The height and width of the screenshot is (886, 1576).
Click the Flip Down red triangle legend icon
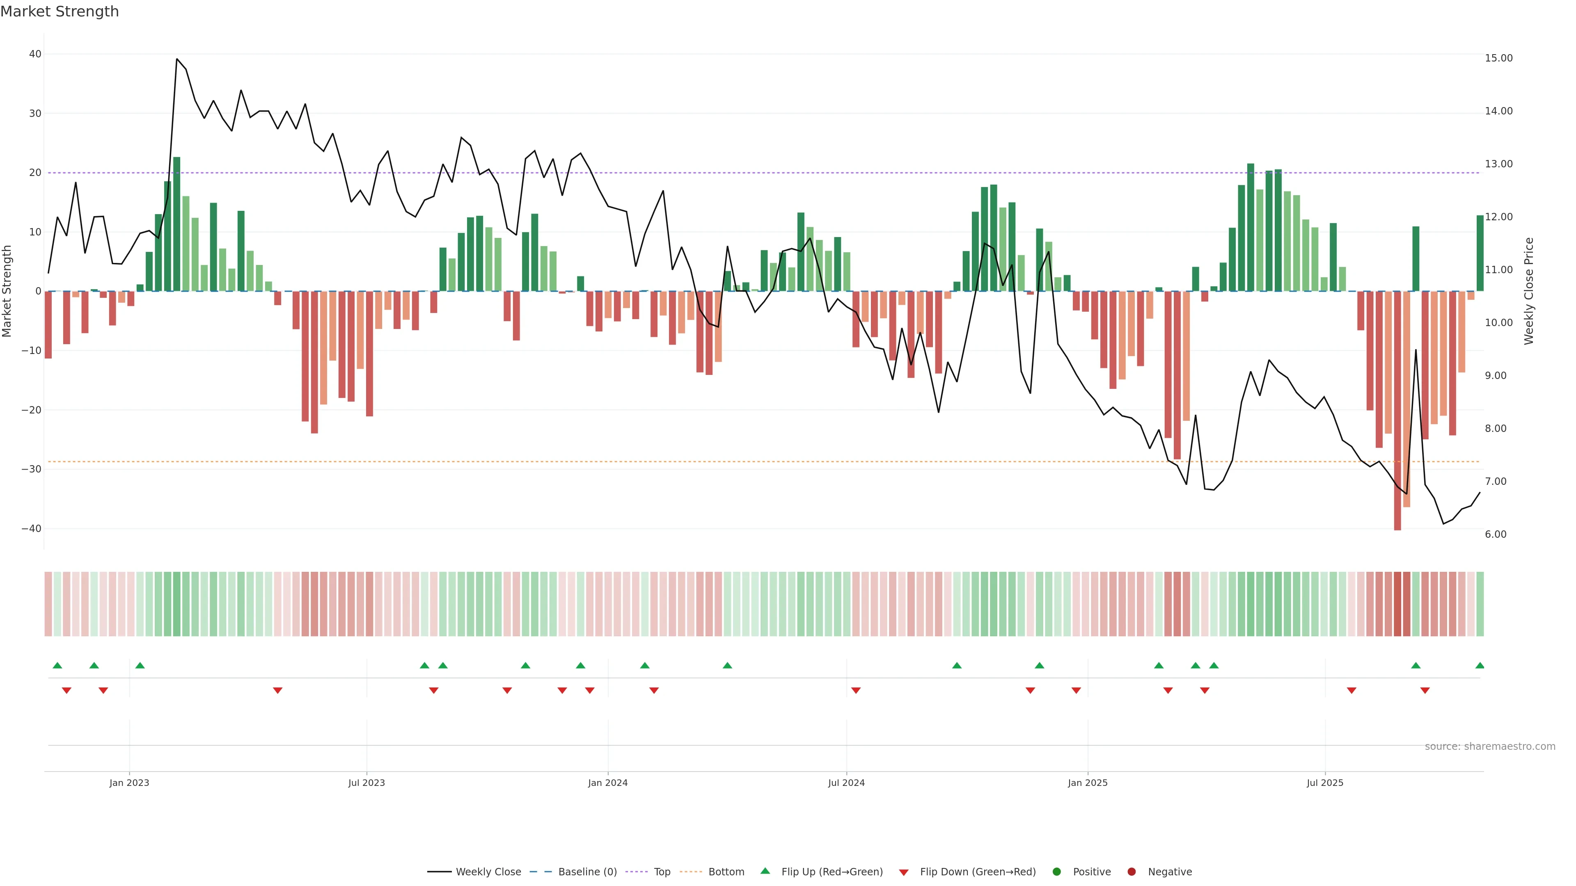point(904,872)
